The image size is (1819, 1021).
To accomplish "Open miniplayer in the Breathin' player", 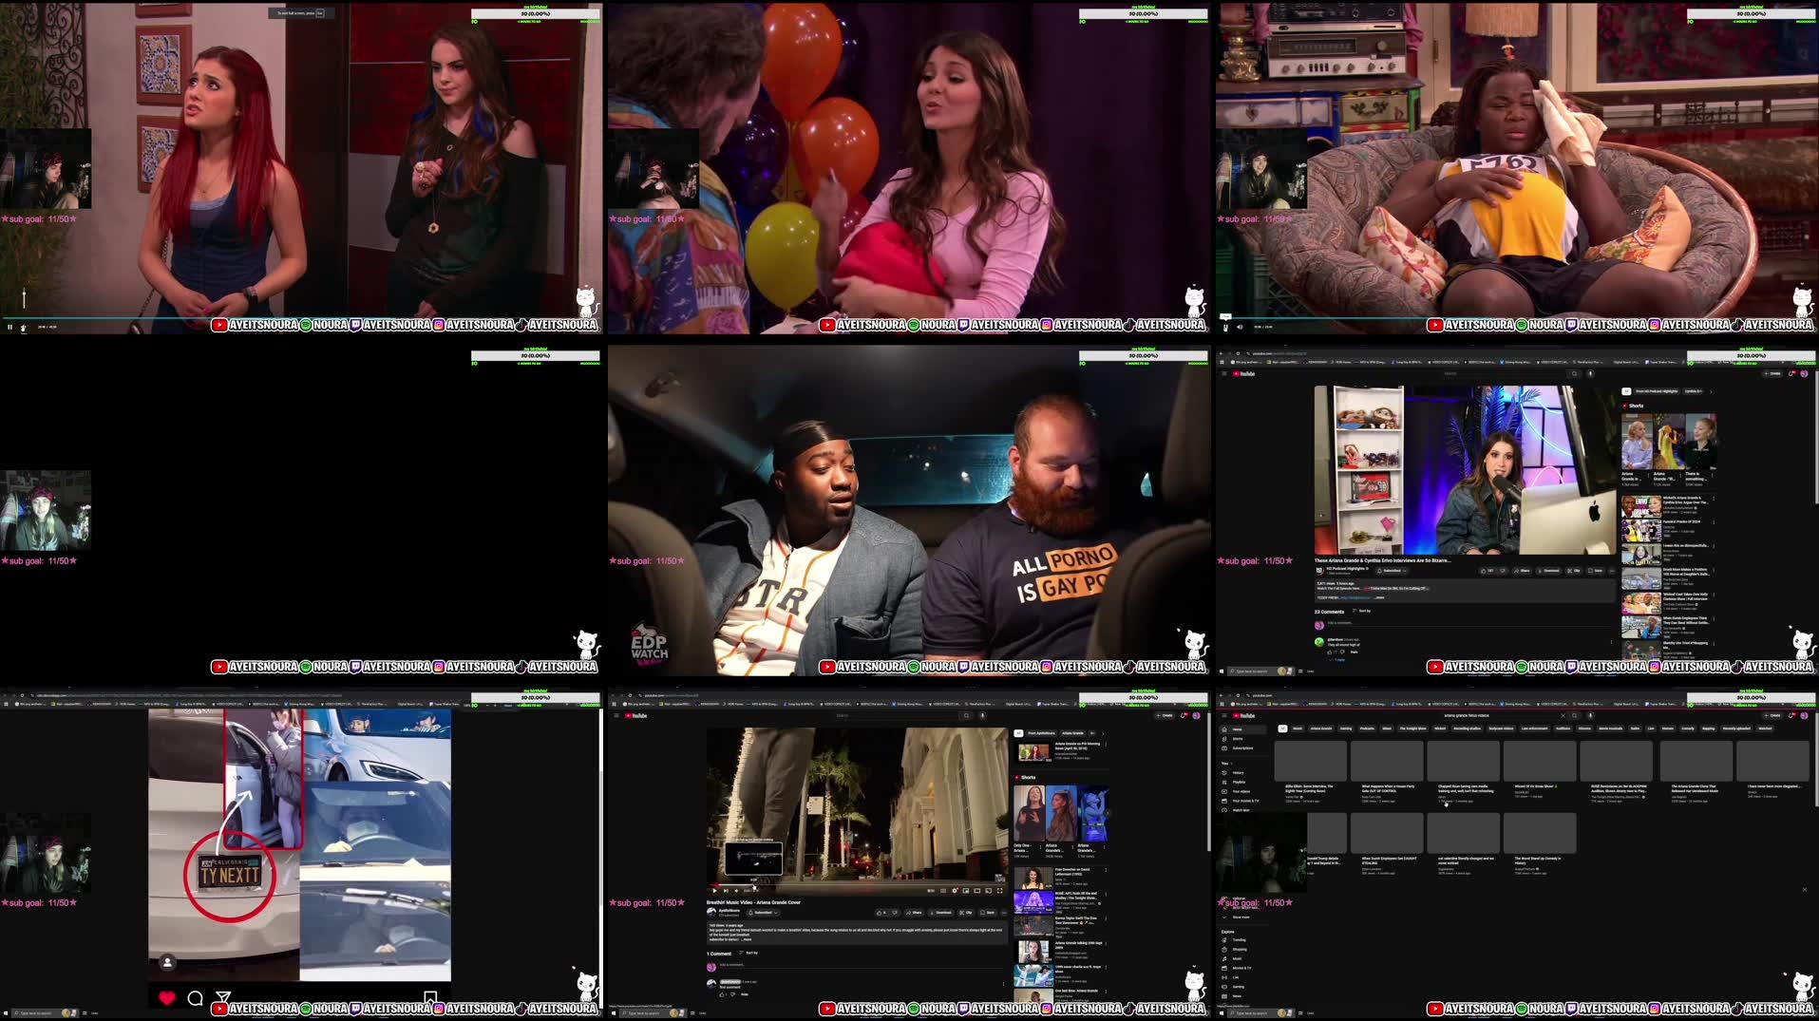I will (966, 891).
